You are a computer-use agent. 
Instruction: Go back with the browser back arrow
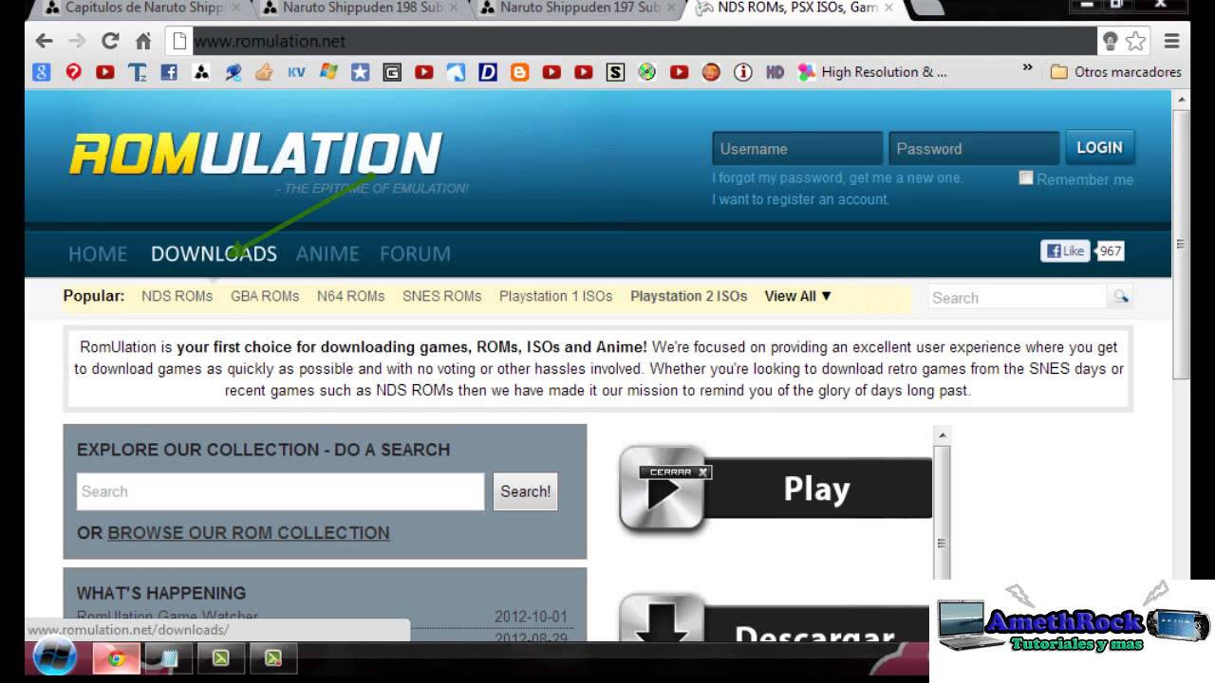click(44, 41)
